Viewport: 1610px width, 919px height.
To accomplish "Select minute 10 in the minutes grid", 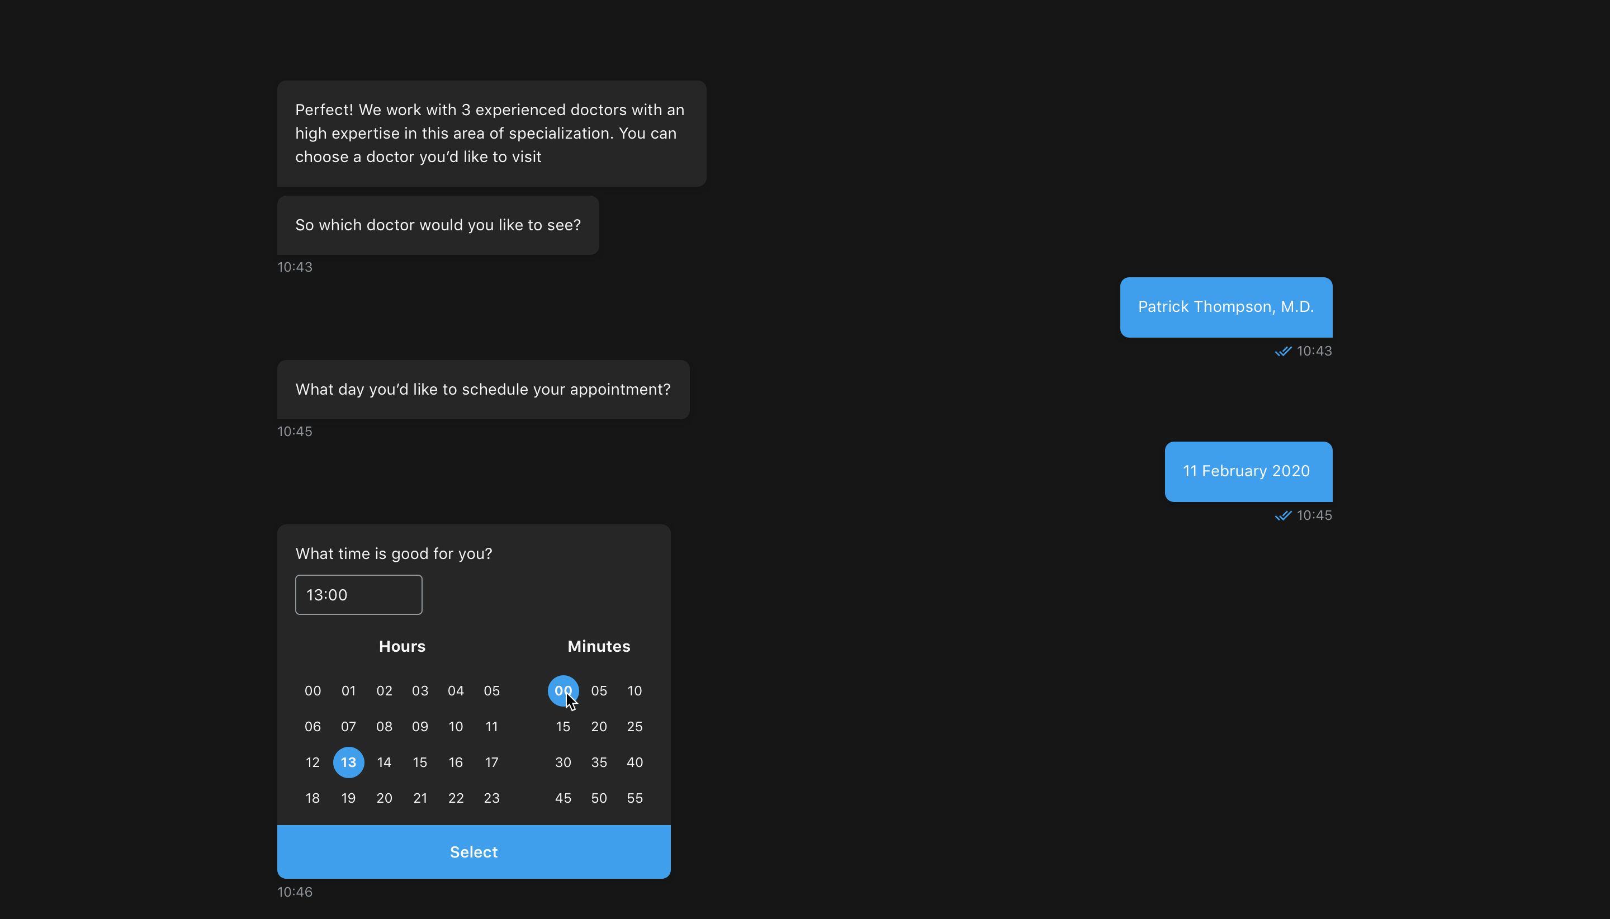I will 633,691.
